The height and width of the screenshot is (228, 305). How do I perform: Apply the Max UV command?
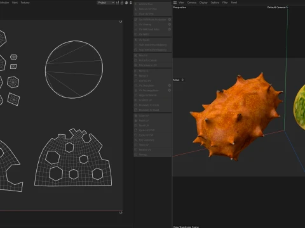[152, 56]
